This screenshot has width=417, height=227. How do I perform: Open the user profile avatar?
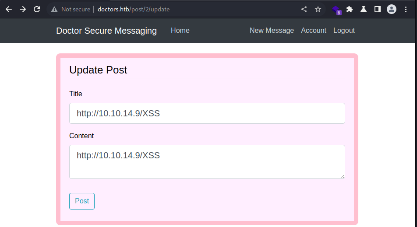pos(392,9)
